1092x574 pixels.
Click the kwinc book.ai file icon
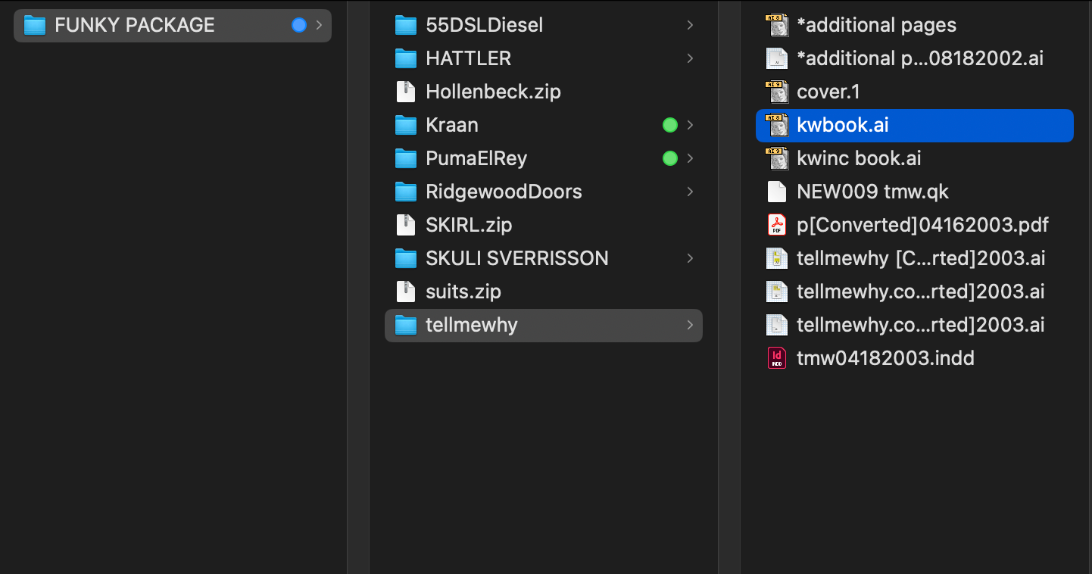777,158
